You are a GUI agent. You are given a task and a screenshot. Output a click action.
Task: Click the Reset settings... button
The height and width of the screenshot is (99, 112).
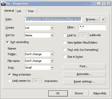pos(84,81)
